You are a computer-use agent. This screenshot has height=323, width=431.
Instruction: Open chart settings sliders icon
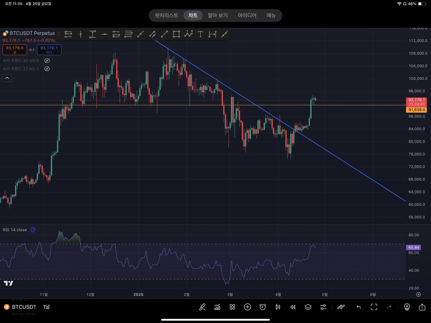tap(323, 307)
